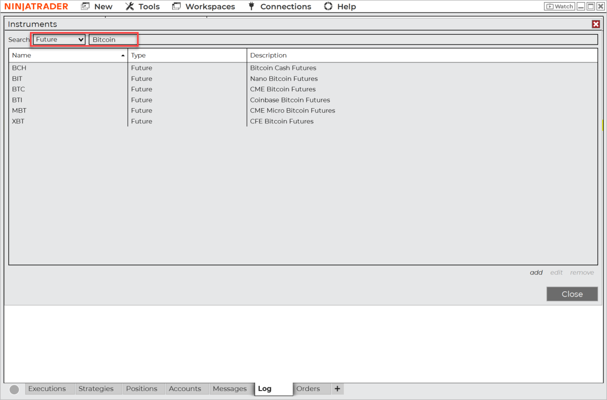The height and width of the screenshot is (400, 607).
Task: Click the plus icon to add a new tab
Action: point(337,388)
